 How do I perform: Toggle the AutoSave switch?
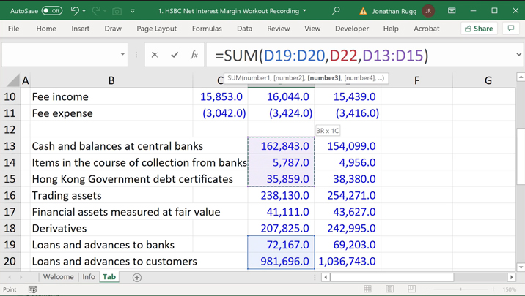pyautogui.click(x=51, y=11)
